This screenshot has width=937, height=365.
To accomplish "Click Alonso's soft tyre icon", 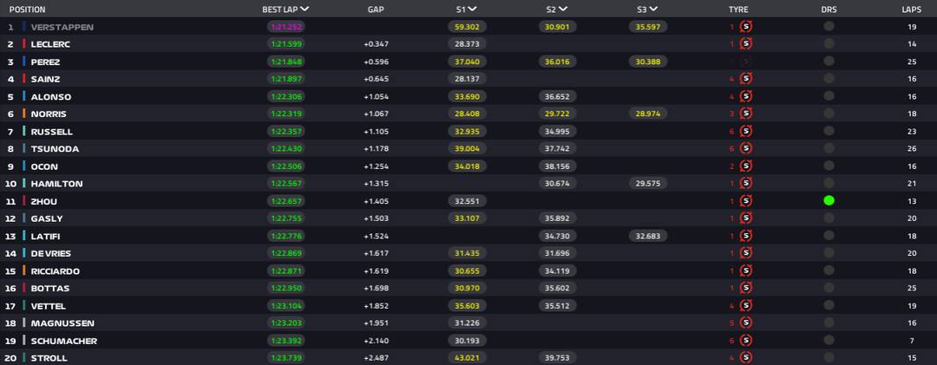I will click(x=746, y=96).
